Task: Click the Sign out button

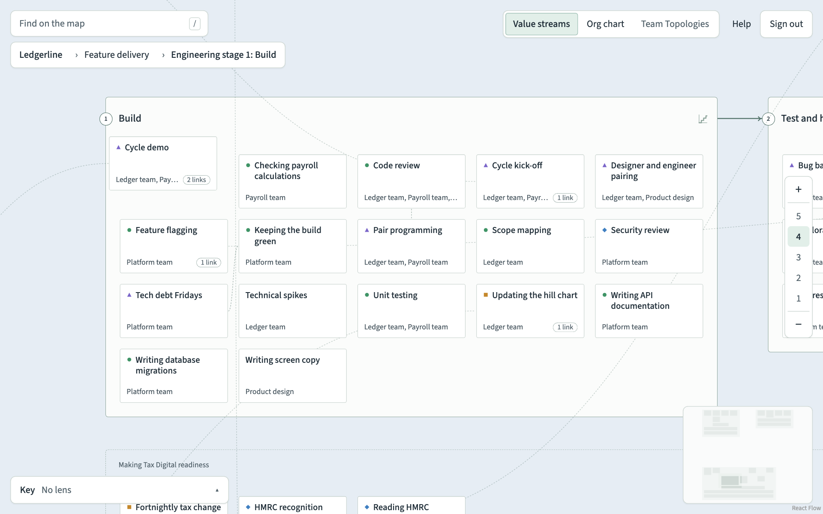Action: coord(786,24)
